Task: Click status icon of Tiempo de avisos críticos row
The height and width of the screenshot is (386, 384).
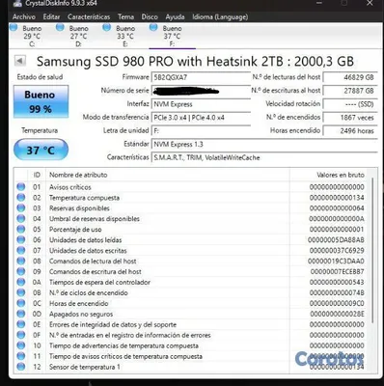Action: (x=21, y=356)
